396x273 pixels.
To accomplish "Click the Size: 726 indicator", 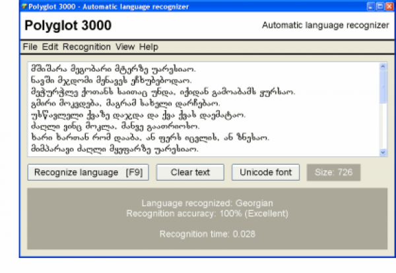I will (x=333, y=172).
